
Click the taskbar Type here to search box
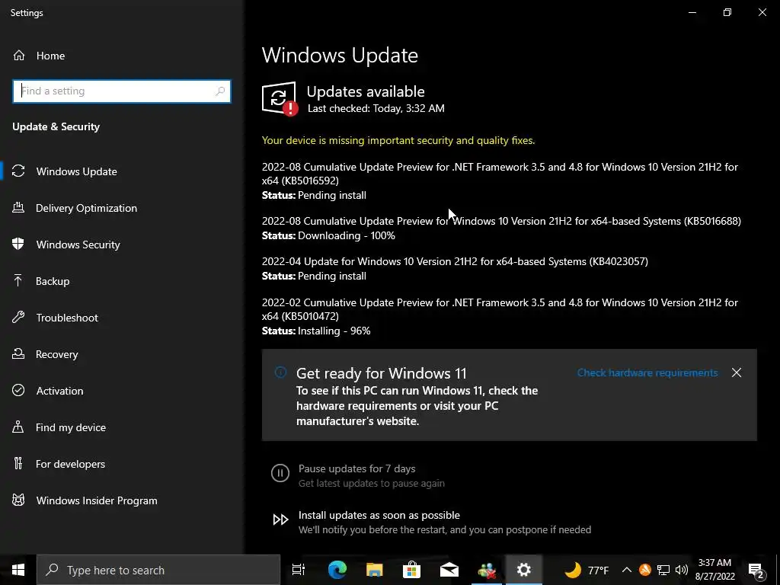158,570
